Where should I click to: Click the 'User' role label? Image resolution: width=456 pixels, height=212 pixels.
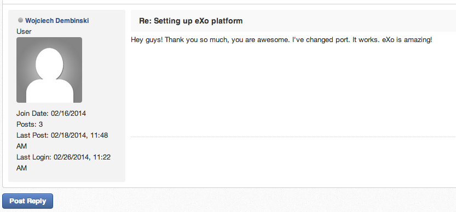pyautogui.click(x=24, y=31)
